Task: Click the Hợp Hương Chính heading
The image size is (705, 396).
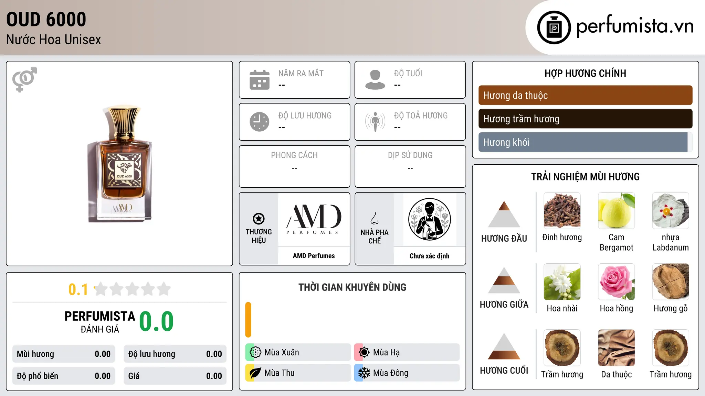Action: (x=585, y=73)
